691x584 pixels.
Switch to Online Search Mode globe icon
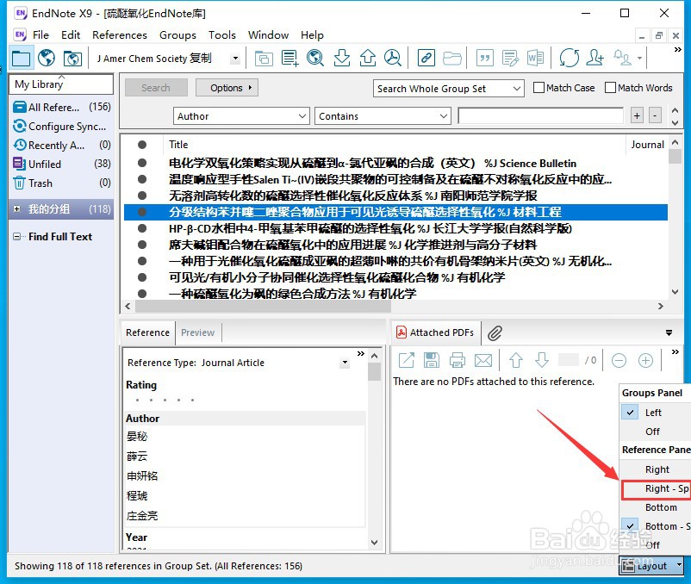47,58
